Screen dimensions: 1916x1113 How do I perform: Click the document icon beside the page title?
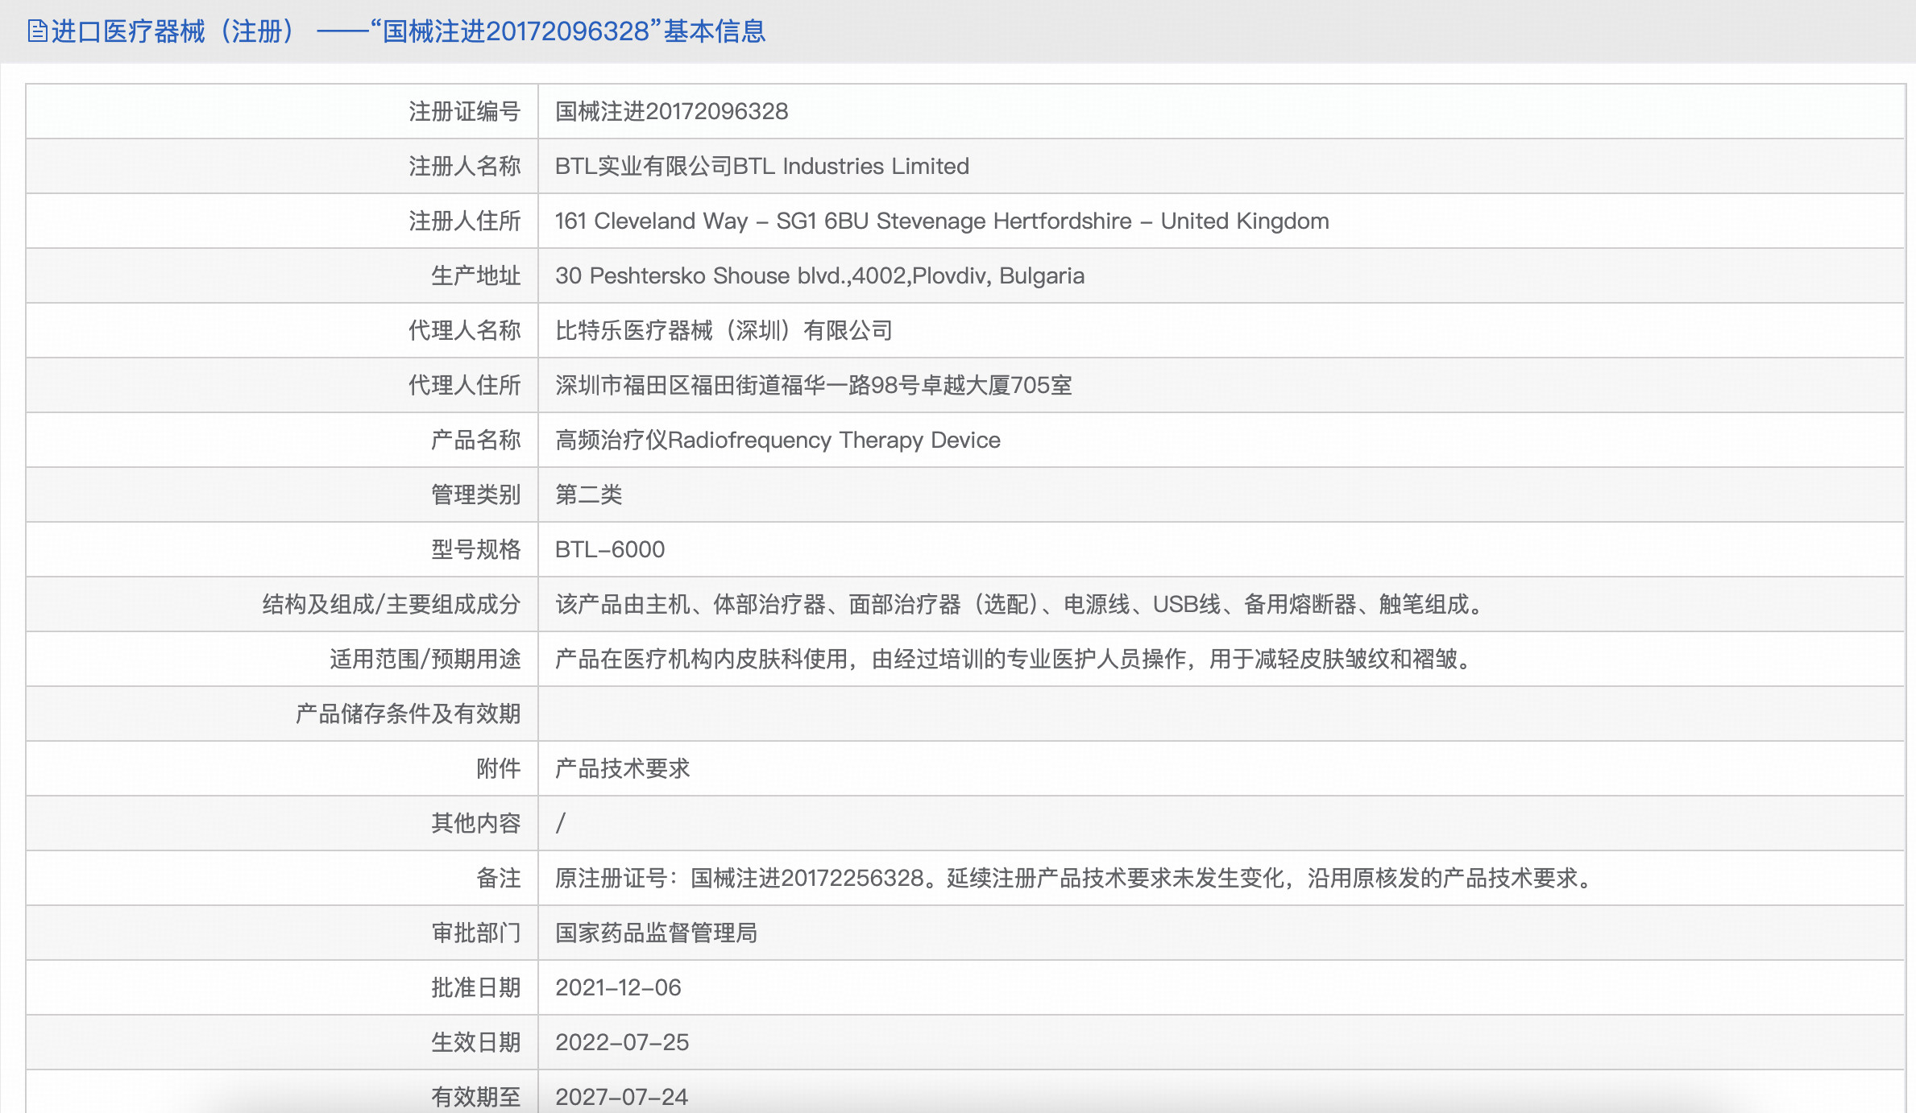[35, 32]
